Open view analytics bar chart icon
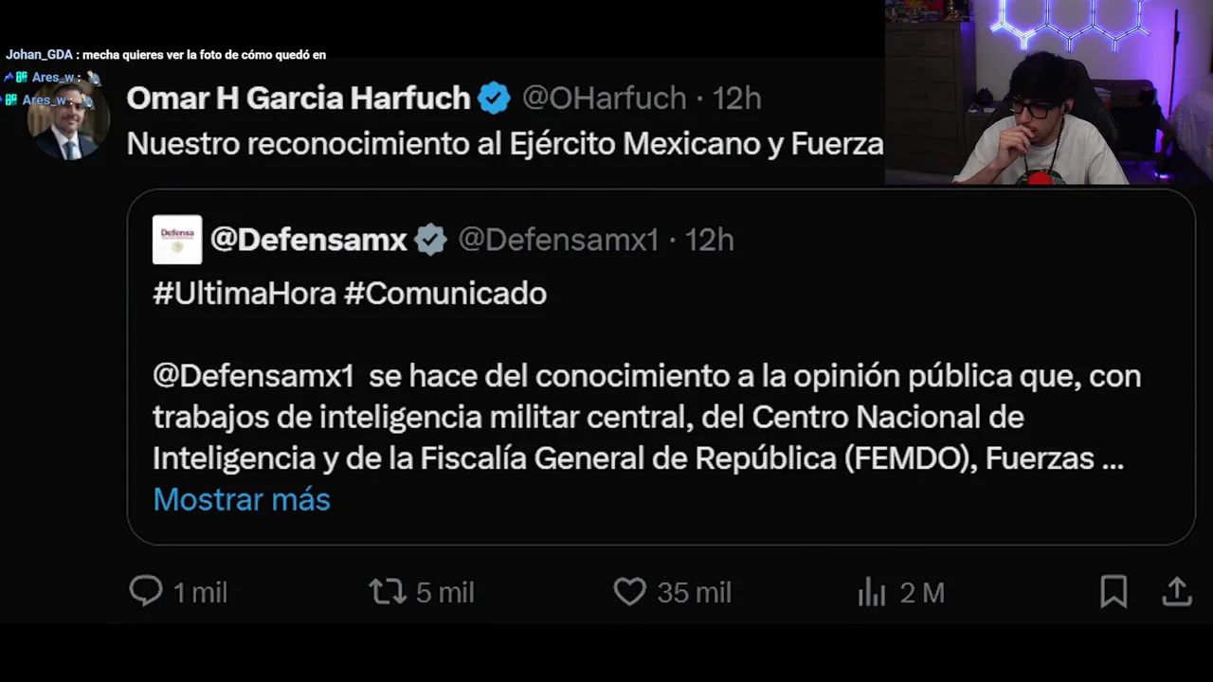 (x=871, y=593)
